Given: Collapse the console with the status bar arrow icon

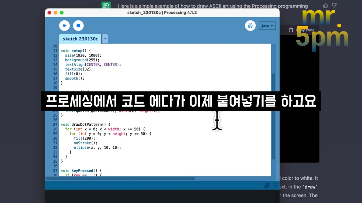Looking at the screenshot, I should [275, 185].
